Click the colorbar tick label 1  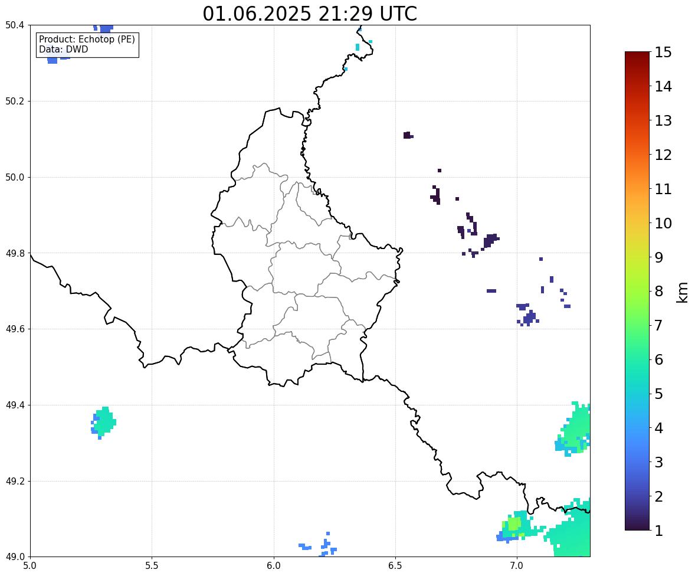click(659, 531)
